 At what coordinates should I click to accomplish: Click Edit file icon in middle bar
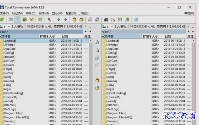click(97, 50)
